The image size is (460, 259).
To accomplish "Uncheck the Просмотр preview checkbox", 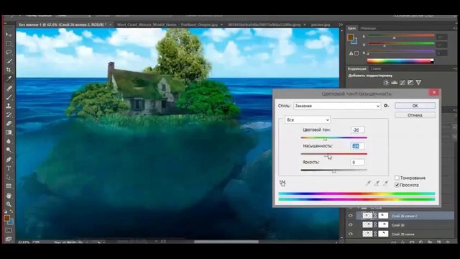I will pyautogui.click(x=397, y=185).
